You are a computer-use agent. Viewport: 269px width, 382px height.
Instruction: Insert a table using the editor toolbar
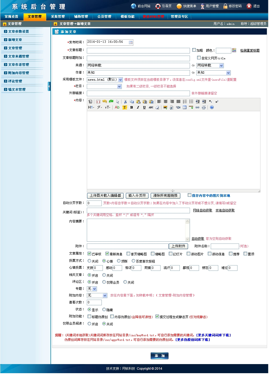[x=185, y=107]
